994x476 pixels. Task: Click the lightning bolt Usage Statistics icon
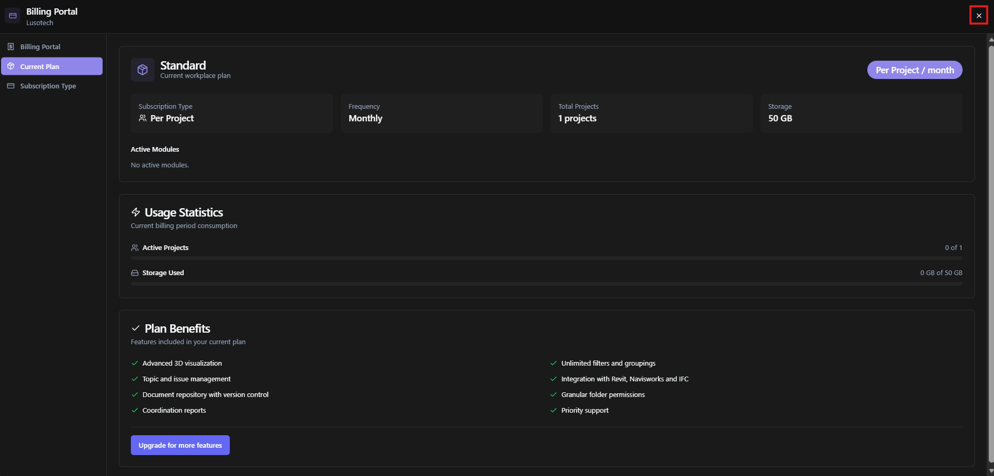click(x=136, y=212)
